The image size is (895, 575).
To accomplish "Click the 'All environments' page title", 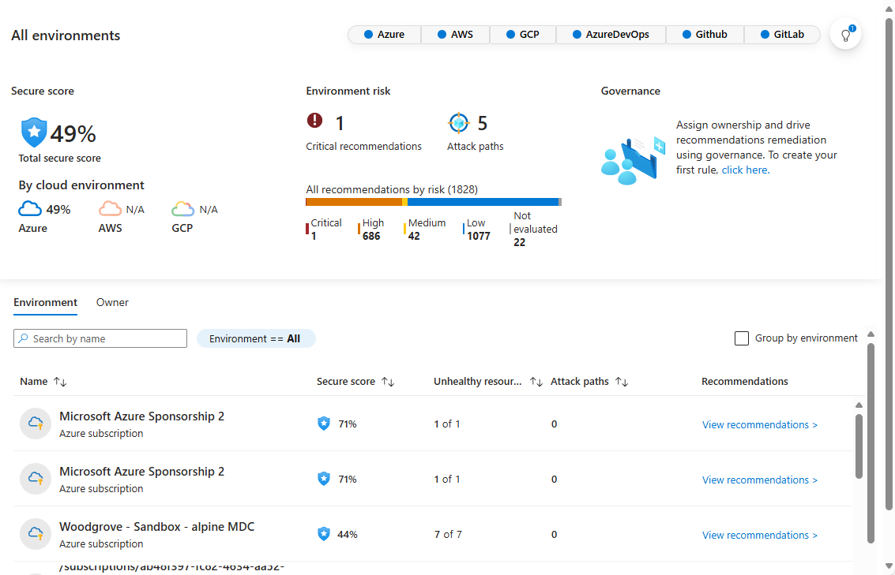I will (x=66, y=35).
